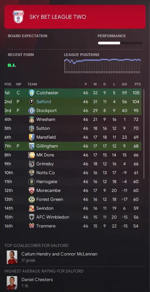
Task: Open Gillingham team name in standings
Action: (x=47, y=146)
